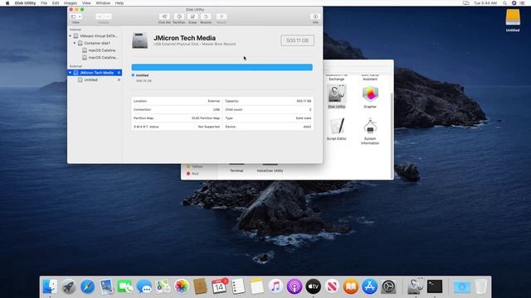Open the Window menu

pos(103,3)
